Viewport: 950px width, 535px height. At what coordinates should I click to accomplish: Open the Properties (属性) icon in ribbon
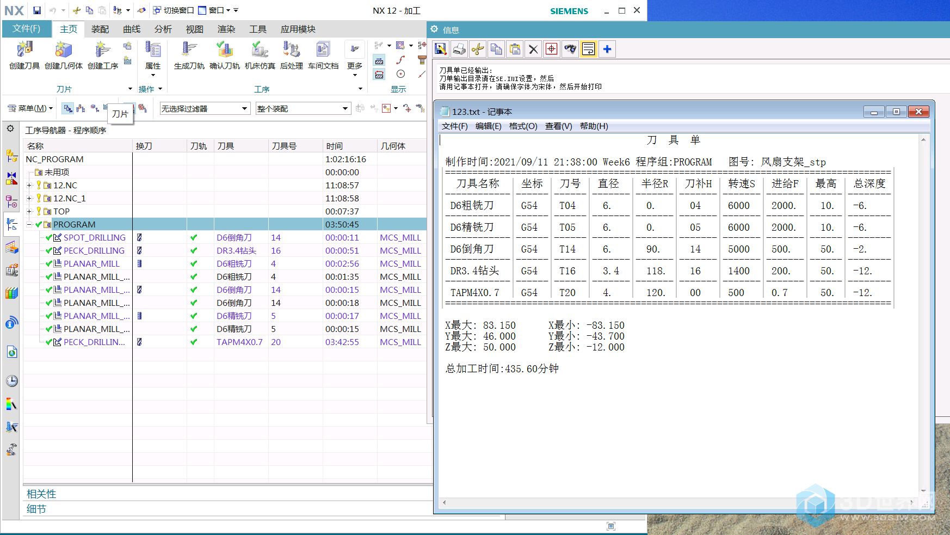tap(153, 50)
